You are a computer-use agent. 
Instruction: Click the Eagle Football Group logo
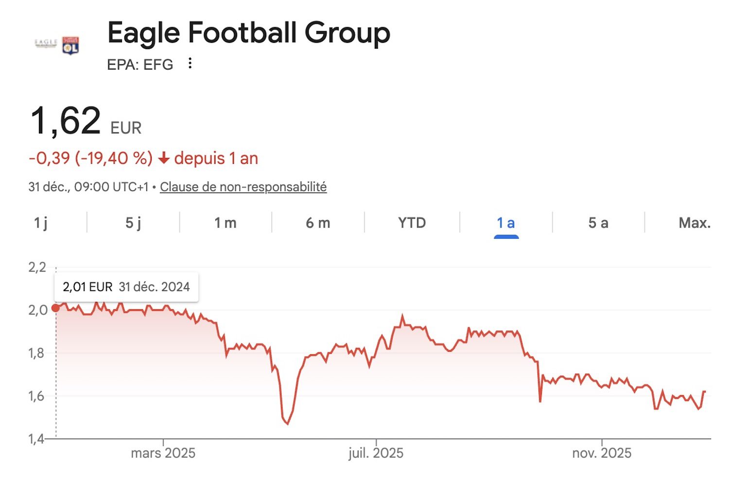[x=57, y=45]
